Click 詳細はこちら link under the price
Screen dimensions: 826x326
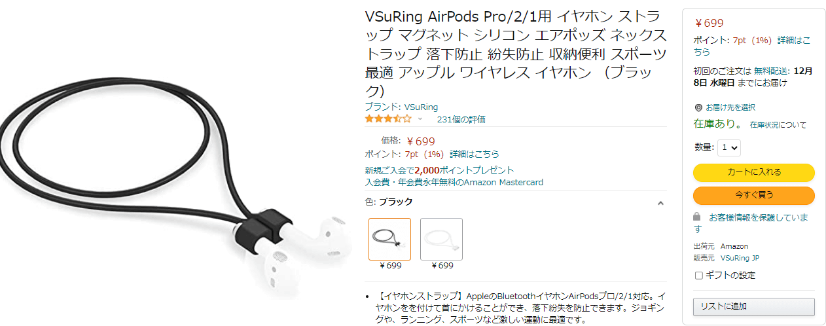pos(474,154)
